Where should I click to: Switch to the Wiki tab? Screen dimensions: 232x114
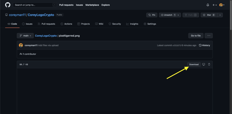pos(99,24)
